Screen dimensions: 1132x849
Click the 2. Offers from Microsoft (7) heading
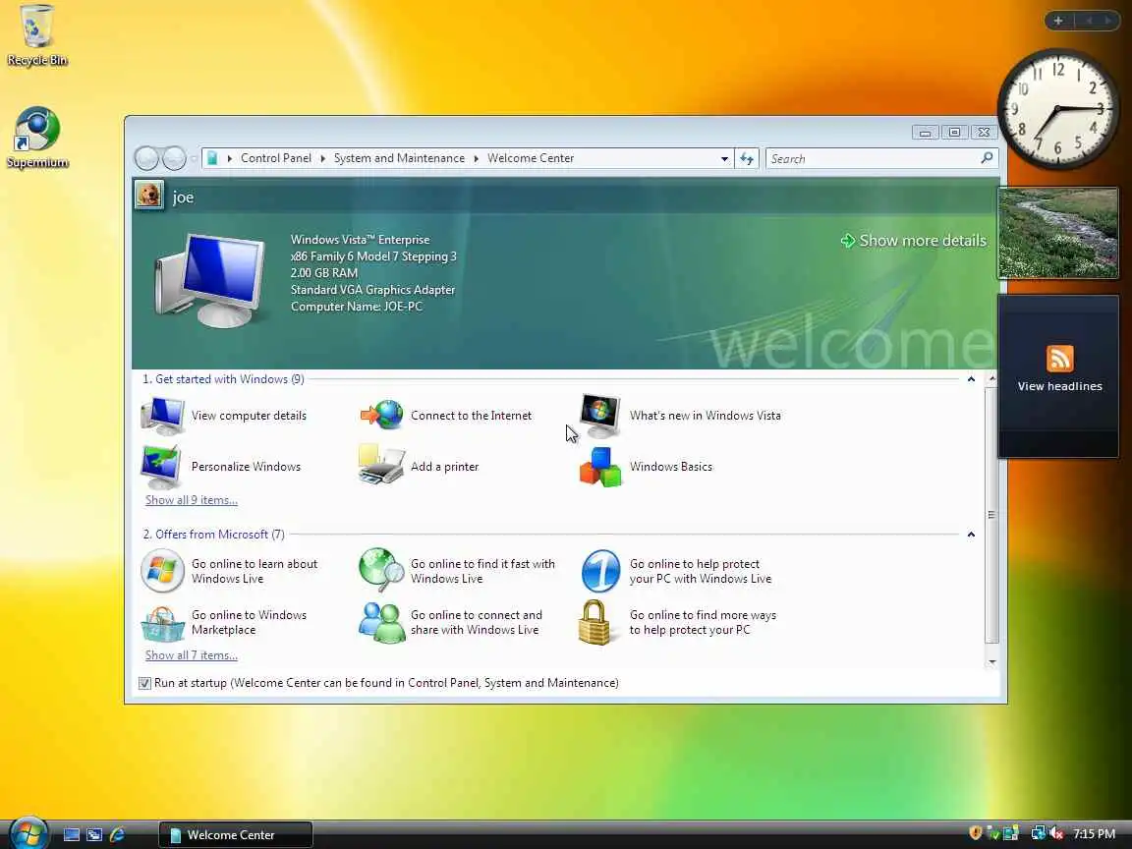(213, 535)
